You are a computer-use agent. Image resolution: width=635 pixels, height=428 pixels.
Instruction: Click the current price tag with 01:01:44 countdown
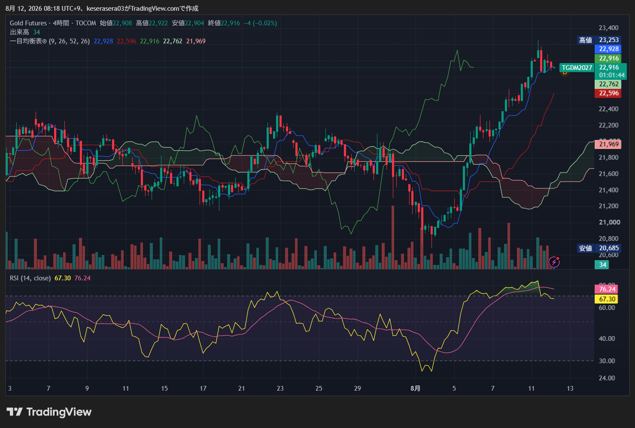[611, 71]
